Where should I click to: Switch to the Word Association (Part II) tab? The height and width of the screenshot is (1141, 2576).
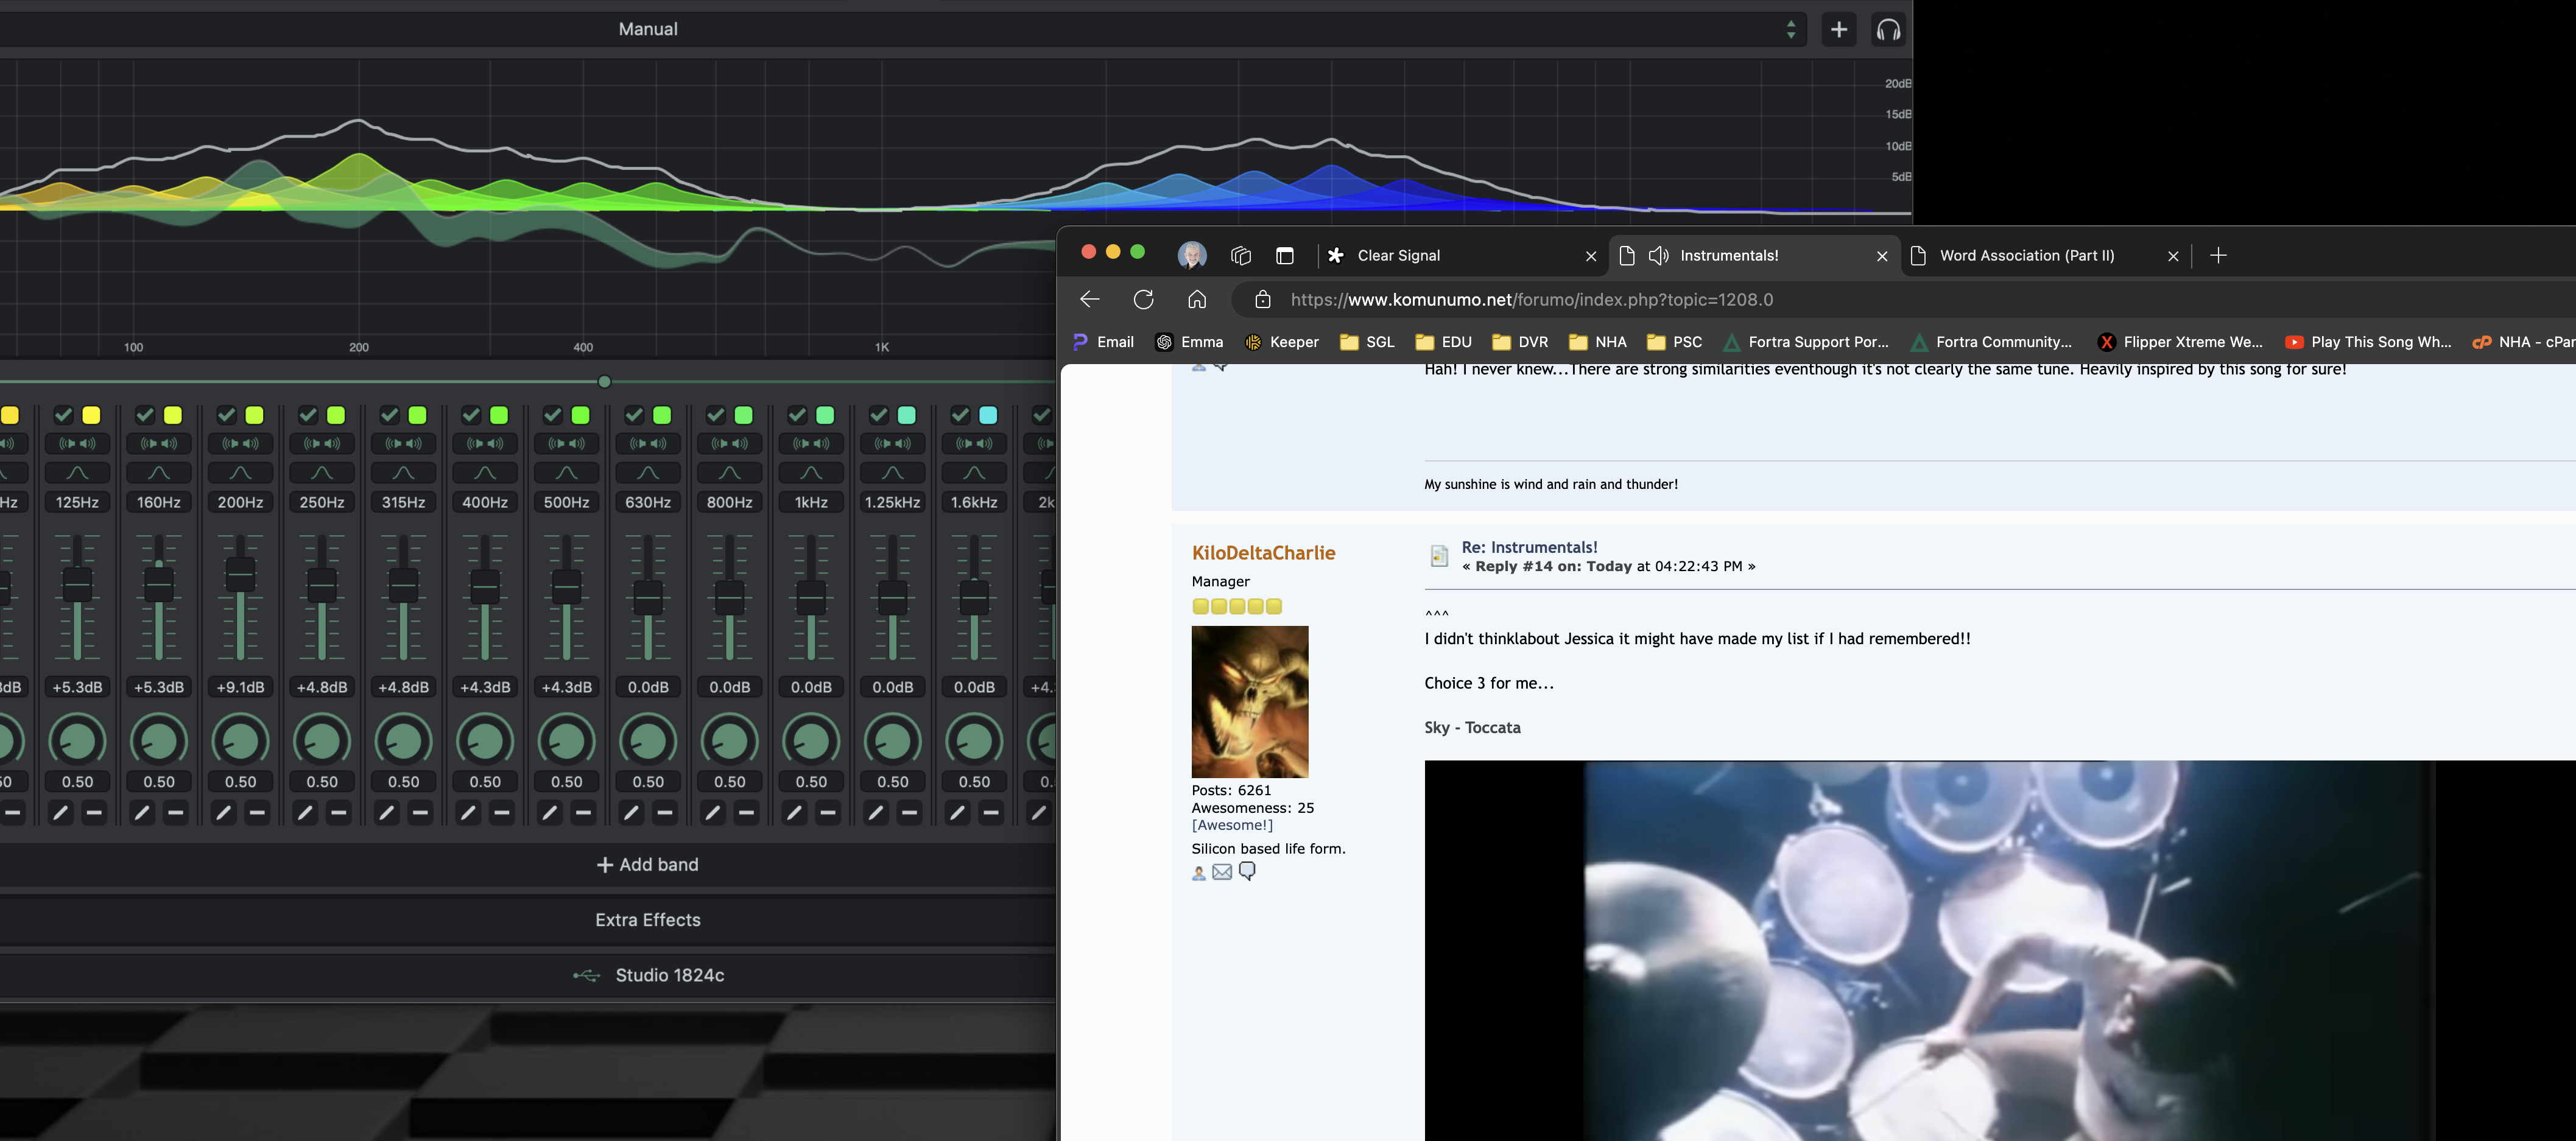[2026, 256]
